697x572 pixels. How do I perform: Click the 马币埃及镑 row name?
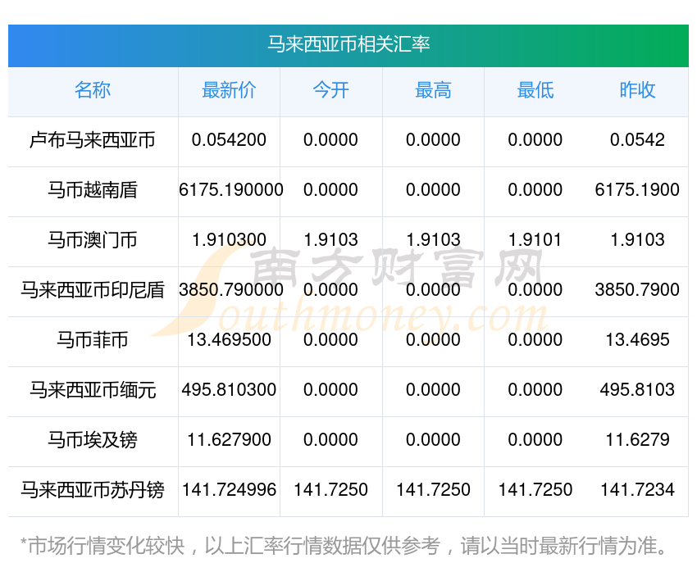93,440
